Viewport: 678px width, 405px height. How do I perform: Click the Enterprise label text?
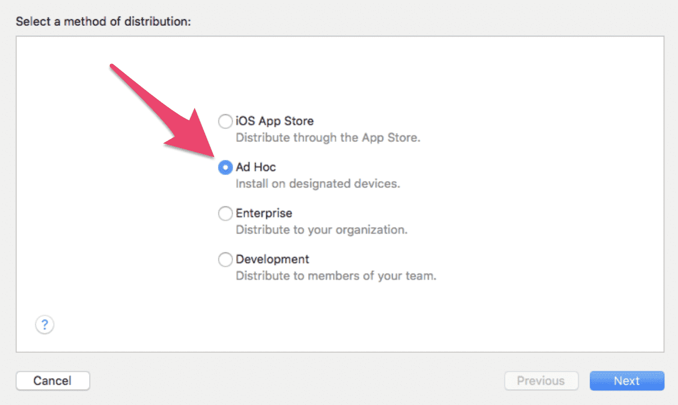click(264, 213)
